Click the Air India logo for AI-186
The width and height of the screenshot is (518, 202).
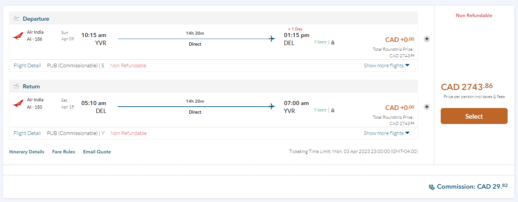tap(17, 36)
